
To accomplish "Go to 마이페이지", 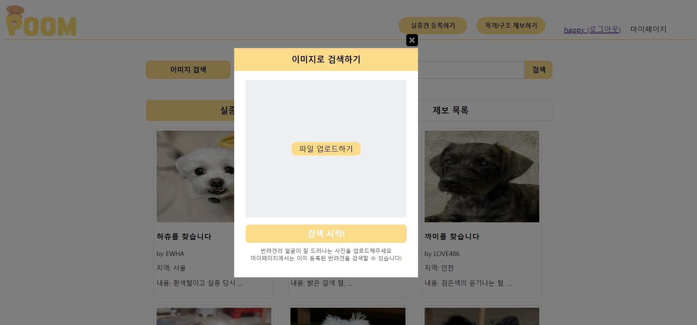I will [648, 29].
